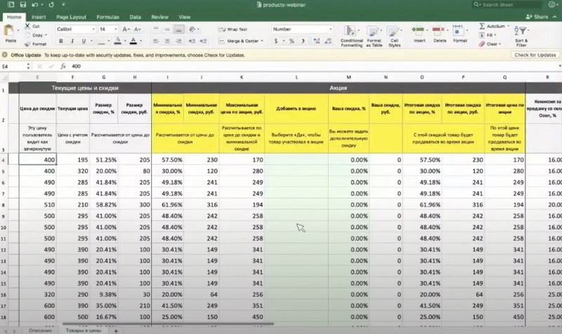This screenshot has height=334, width=562.
Task: Click the formula bar showing 400
Action: coord(315,66)
